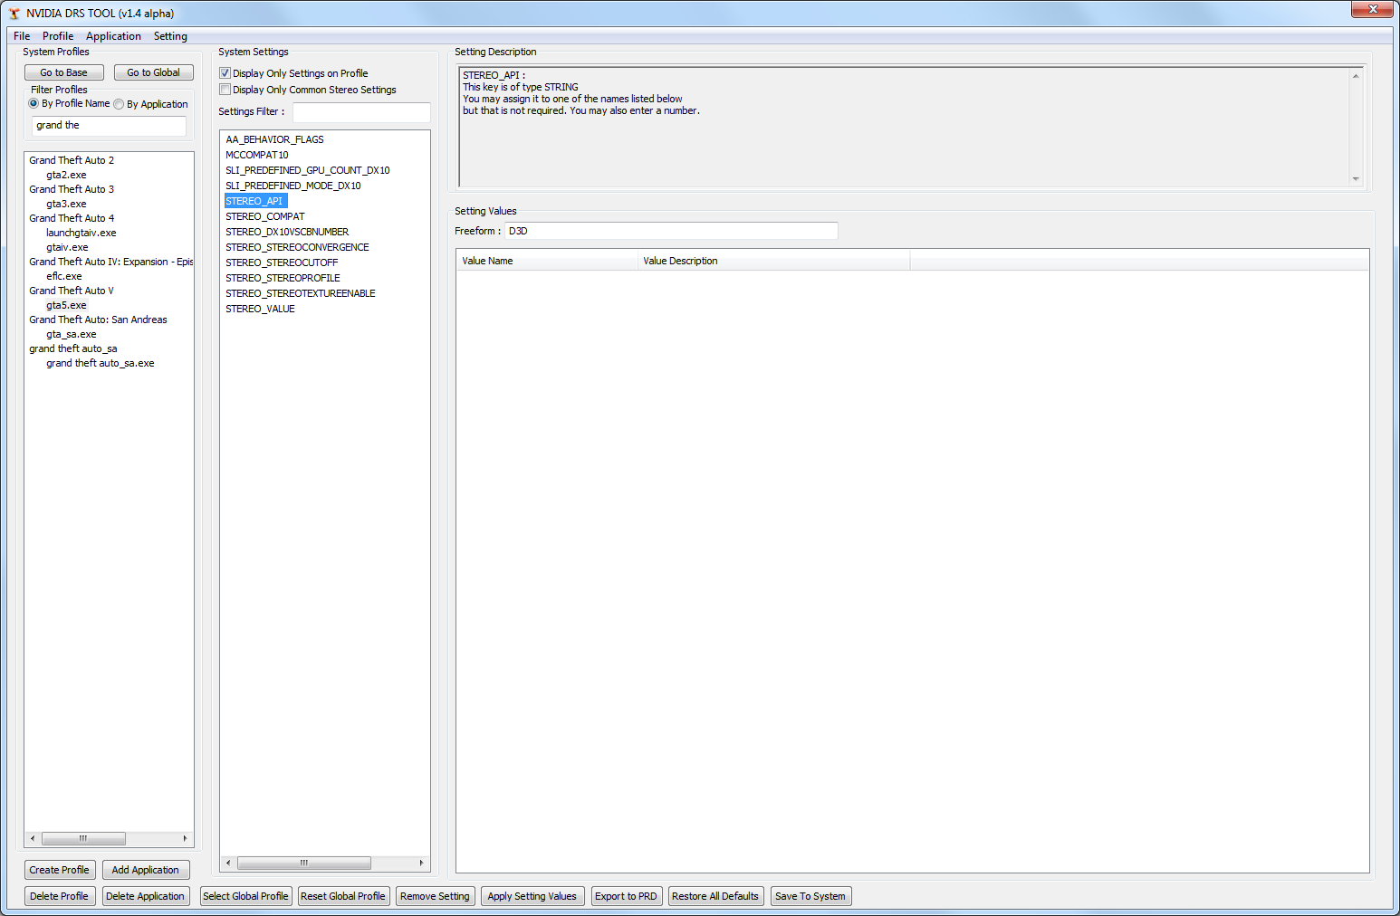Select grand theft auto_sa.exe application entry
Image resolution: width=1400 pixels, height=916 pixels.
(101, 363)
